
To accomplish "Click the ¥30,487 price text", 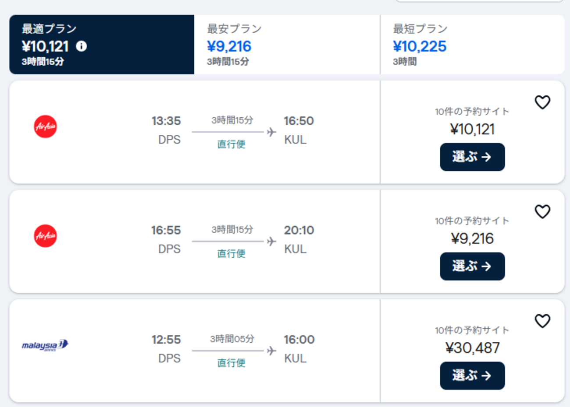I will tap(472, 348).
